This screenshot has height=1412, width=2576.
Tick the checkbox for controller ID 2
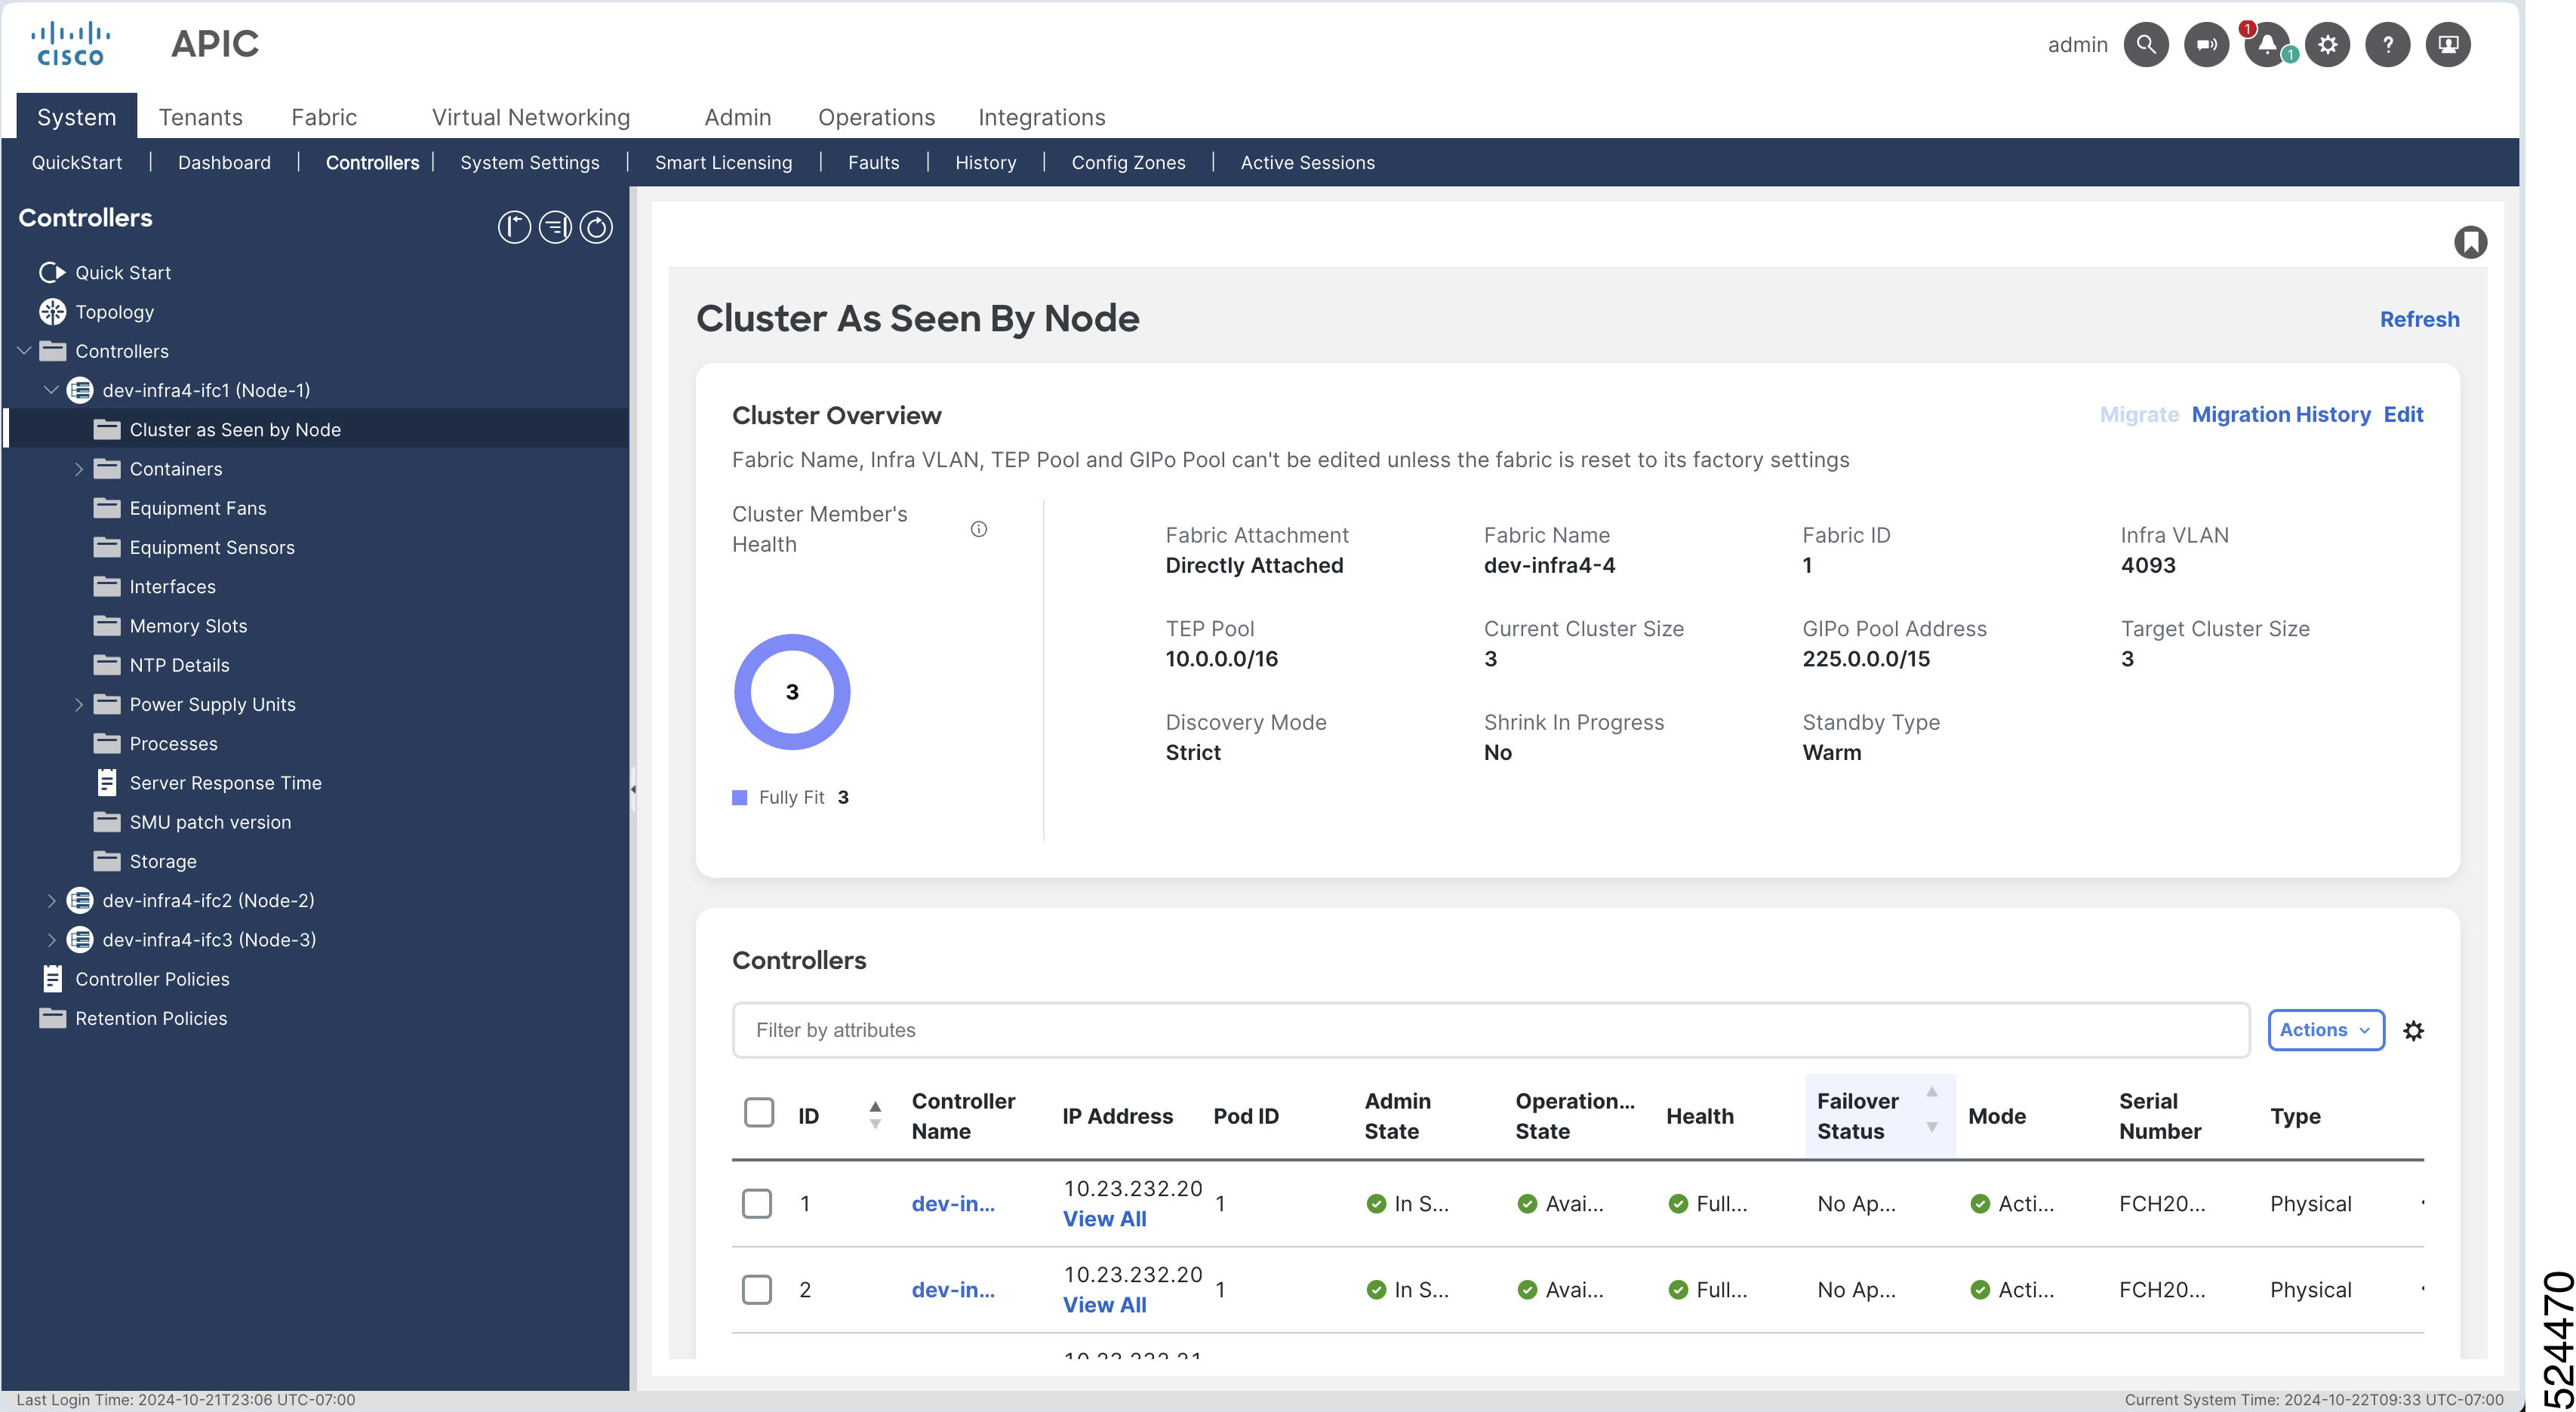[757, 1290]
